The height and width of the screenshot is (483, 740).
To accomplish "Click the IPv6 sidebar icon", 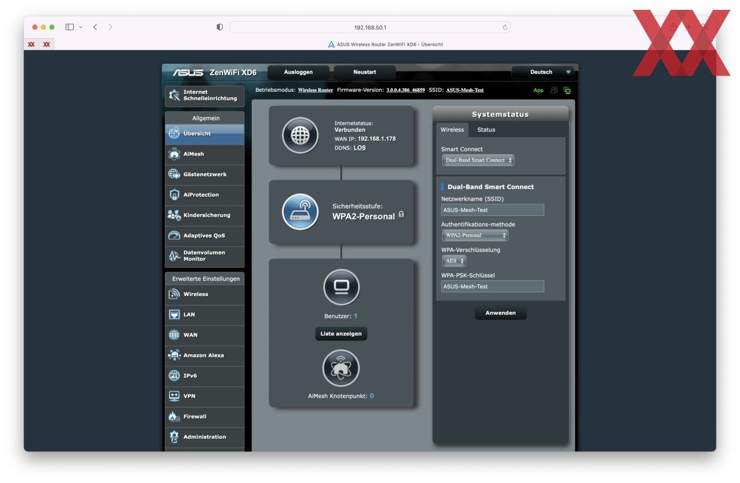I will click(x=174, y=375).
